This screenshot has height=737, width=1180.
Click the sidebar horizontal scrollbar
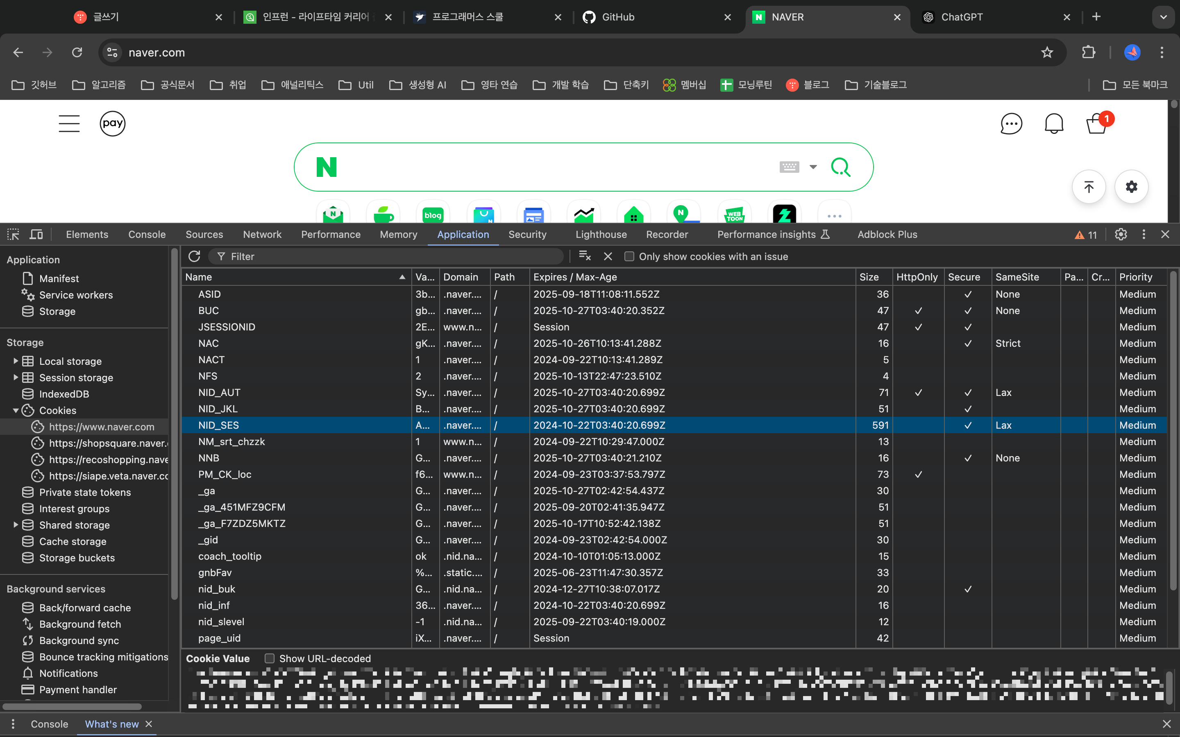click(72, 706)
